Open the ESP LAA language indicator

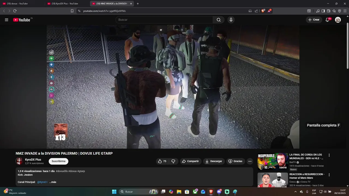point(314,192)
